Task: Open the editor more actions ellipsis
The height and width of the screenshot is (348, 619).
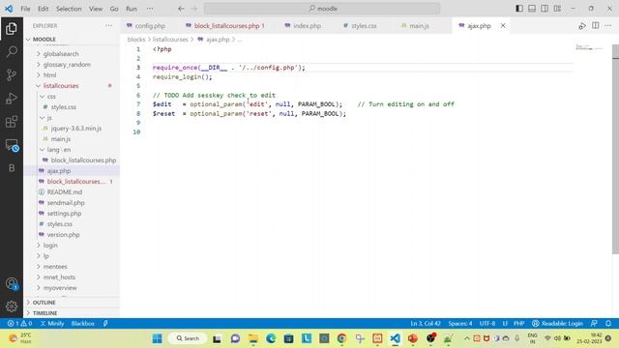Action: [608, 26]
